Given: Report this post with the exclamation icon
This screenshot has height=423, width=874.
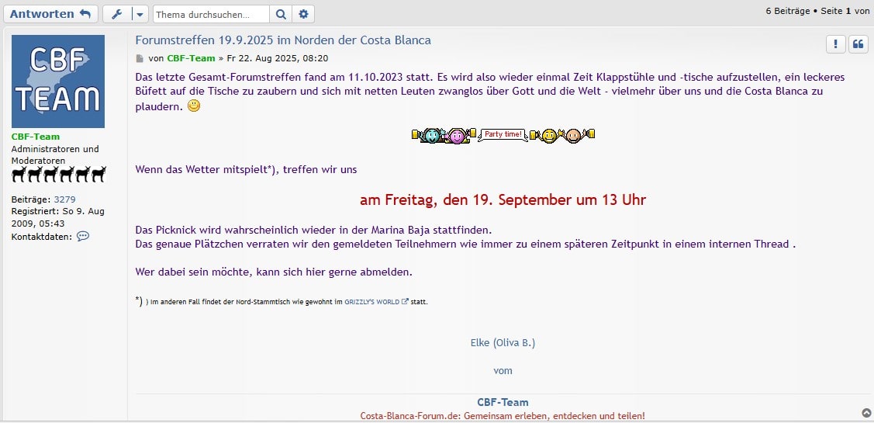Looking at the screenshot, I should tap(835, 44).
